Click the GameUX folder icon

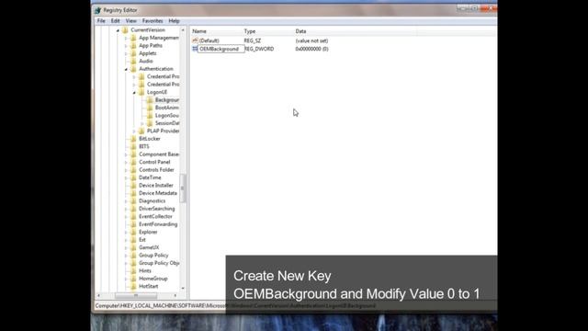[x=133, y=247]
